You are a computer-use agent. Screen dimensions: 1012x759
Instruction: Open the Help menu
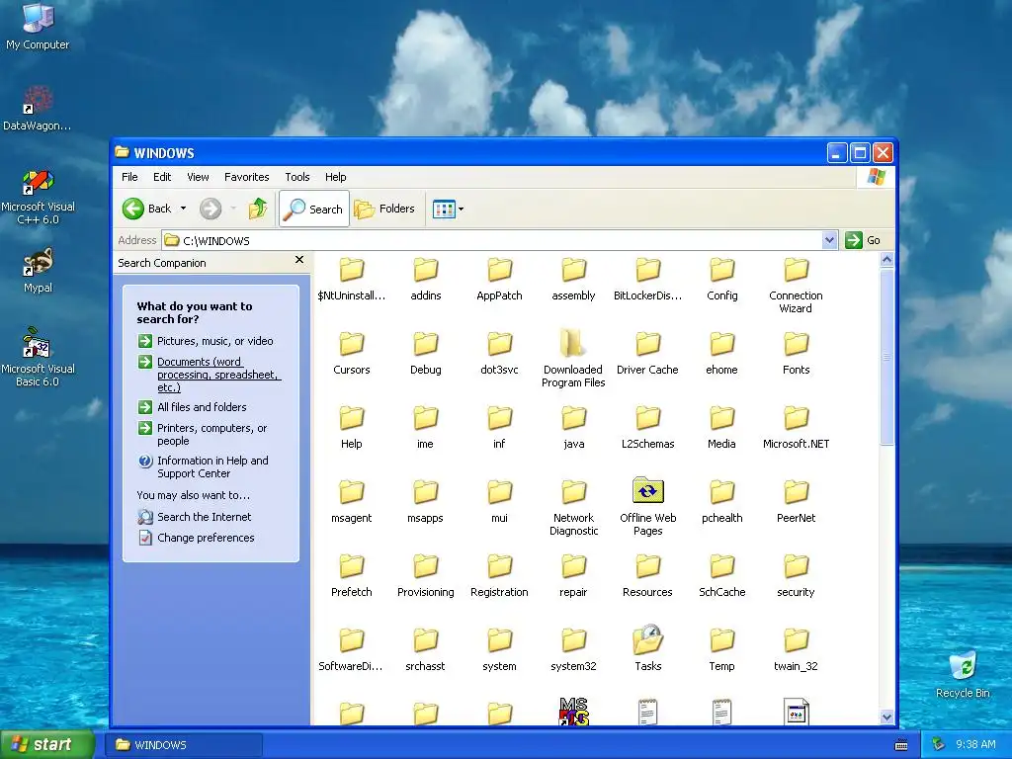pos(335,177)
